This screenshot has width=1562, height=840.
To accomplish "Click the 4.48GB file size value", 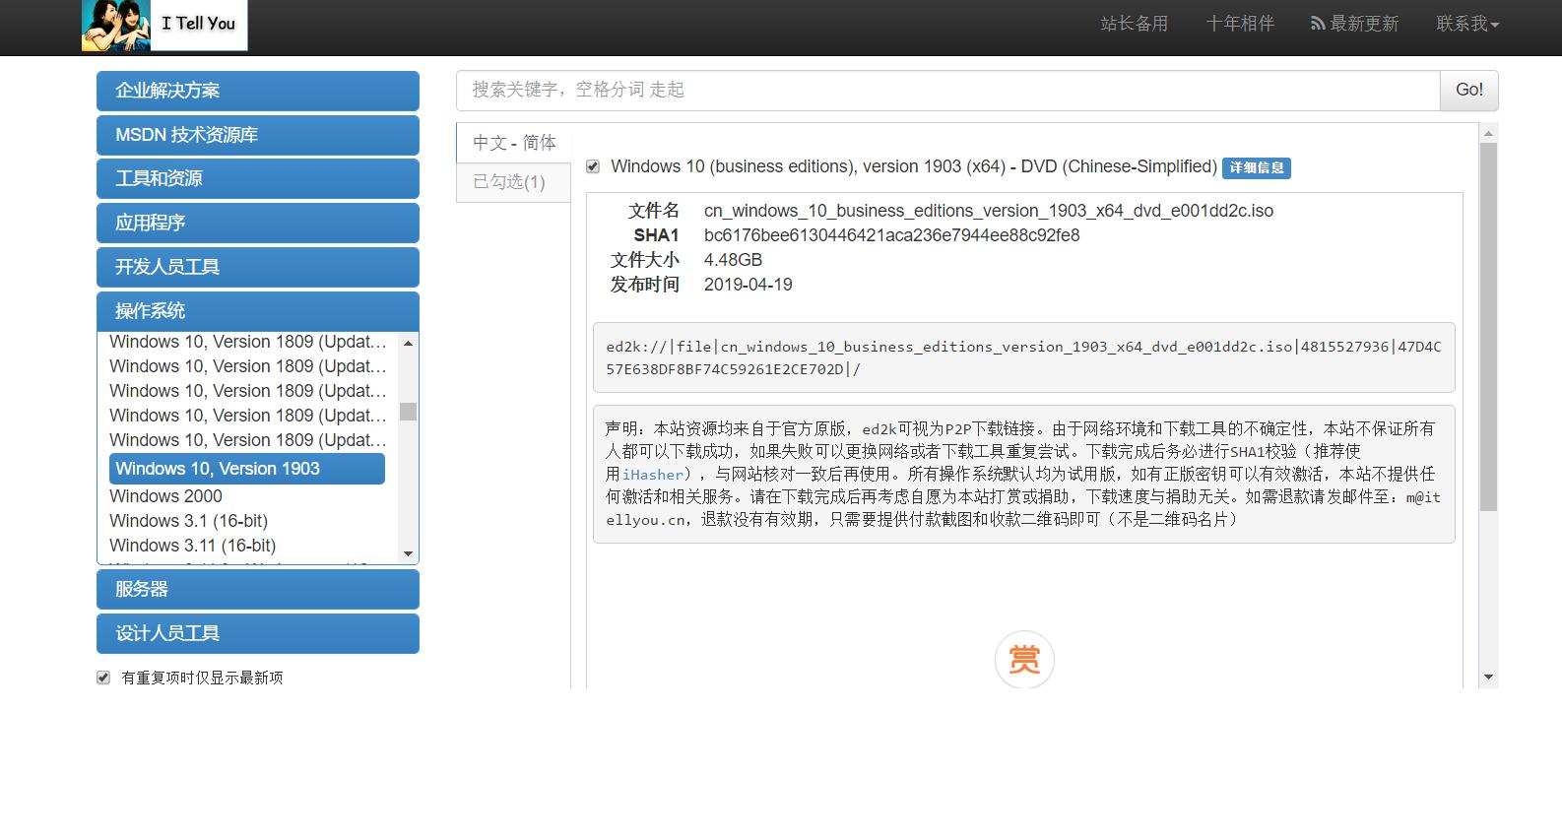I will (733, 260).
